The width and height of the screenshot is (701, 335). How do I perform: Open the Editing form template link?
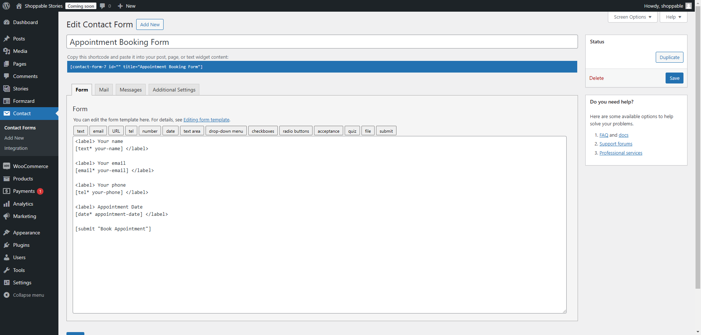(206, 120)
